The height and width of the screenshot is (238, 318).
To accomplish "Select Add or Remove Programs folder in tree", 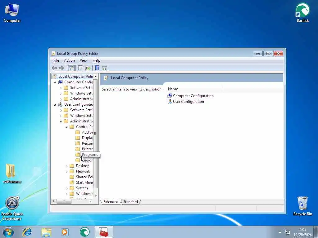I will (87, 132).
